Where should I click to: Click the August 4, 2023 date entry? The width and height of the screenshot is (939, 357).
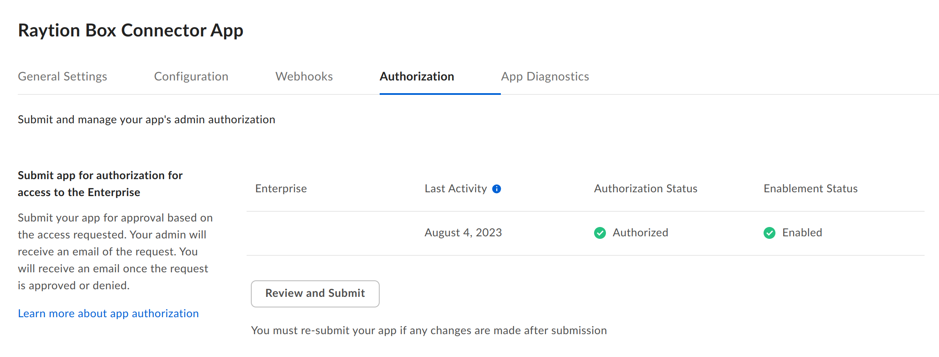click(x=463, y=232)
